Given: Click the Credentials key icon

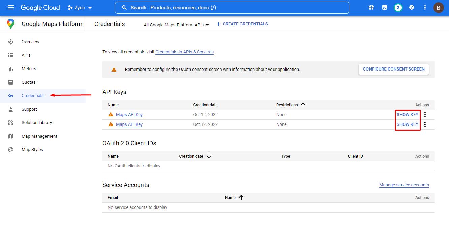Looking at the screenshot, I should tap(11, 96).
